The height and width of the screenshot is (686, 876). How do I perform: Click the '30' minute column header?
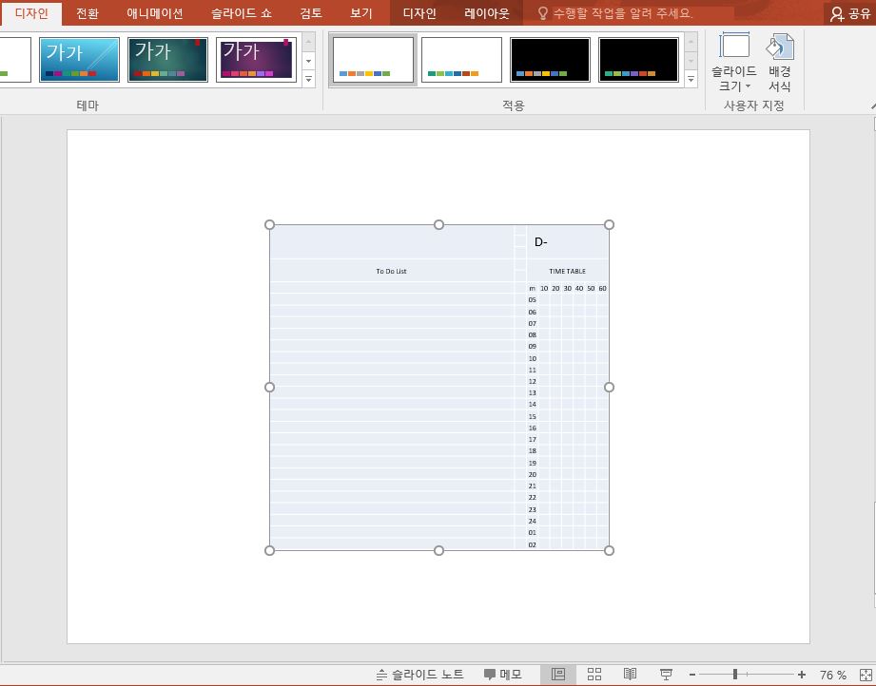[x=568, y=289]
